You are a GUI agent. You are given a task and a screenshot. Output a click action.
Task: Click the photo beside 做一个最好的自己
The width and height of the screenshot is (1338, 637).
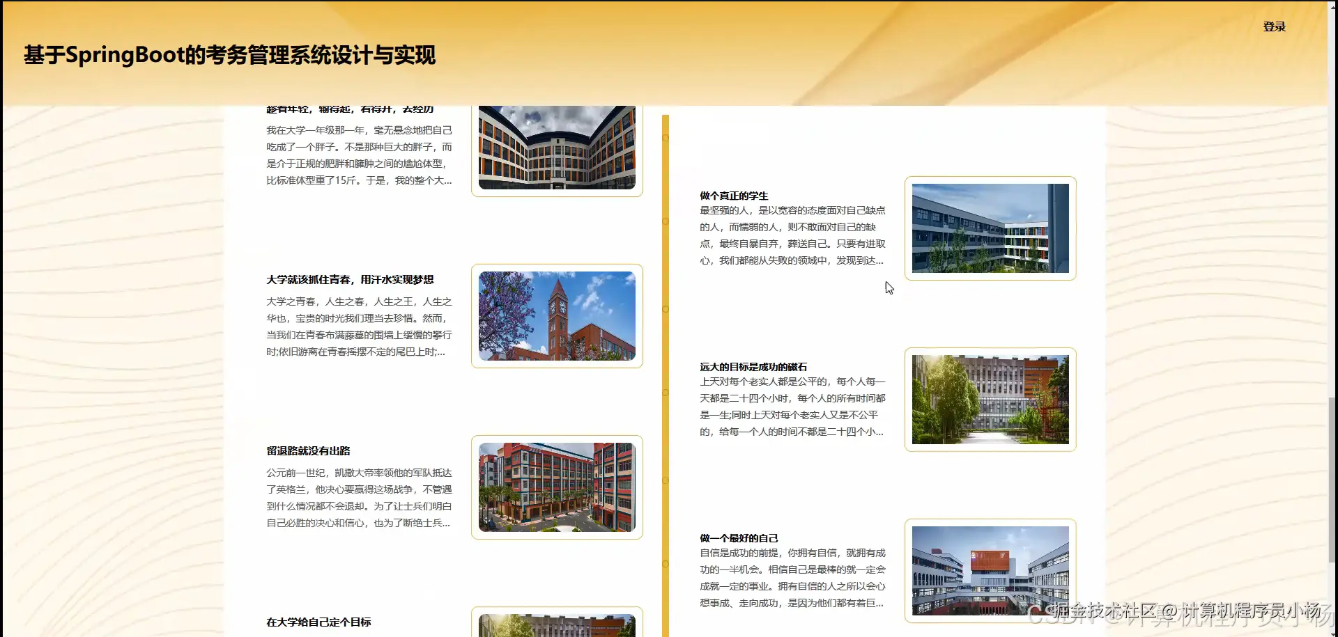(x=990, y=571)
